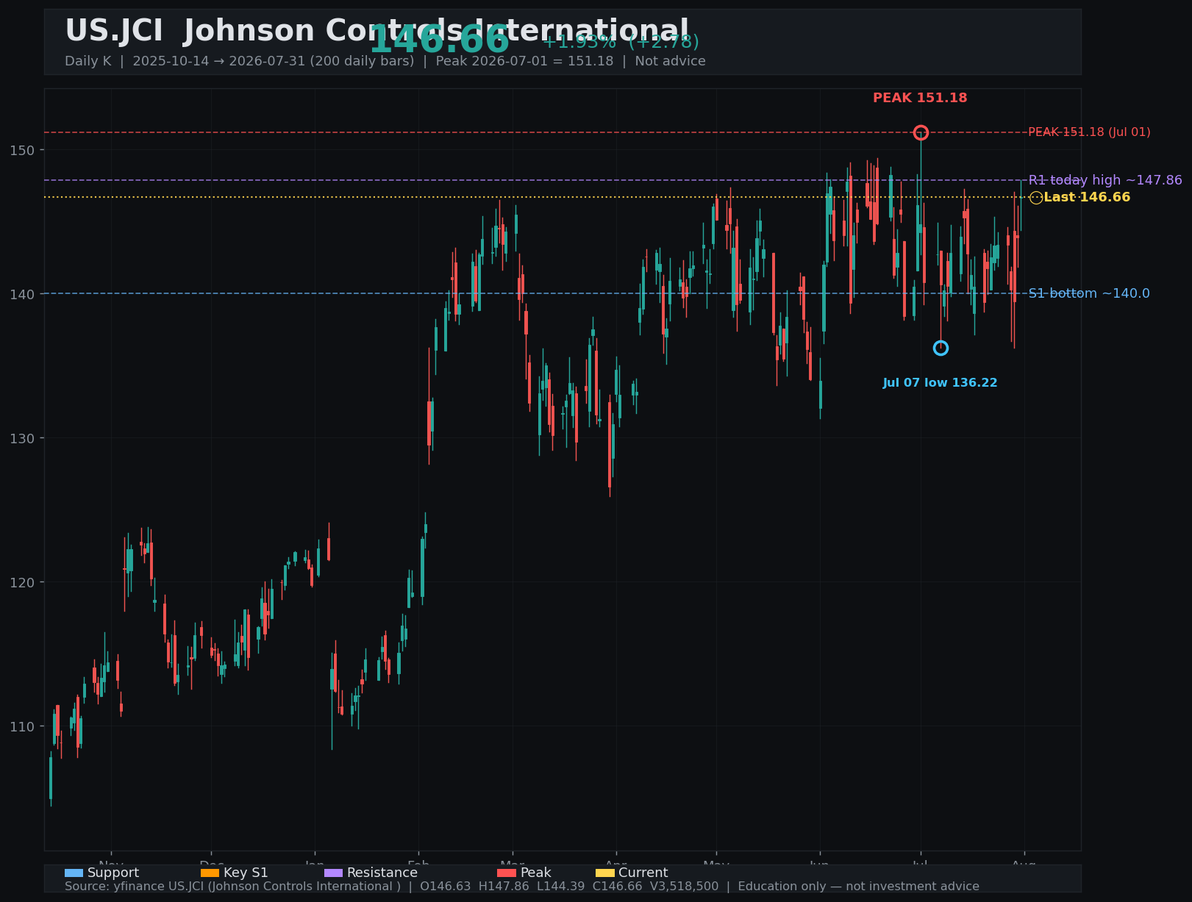Viewport: 1192px width, 902px height.
Task: Select the Resistance purple legend swatch
Action: click(x=333, y=873)
